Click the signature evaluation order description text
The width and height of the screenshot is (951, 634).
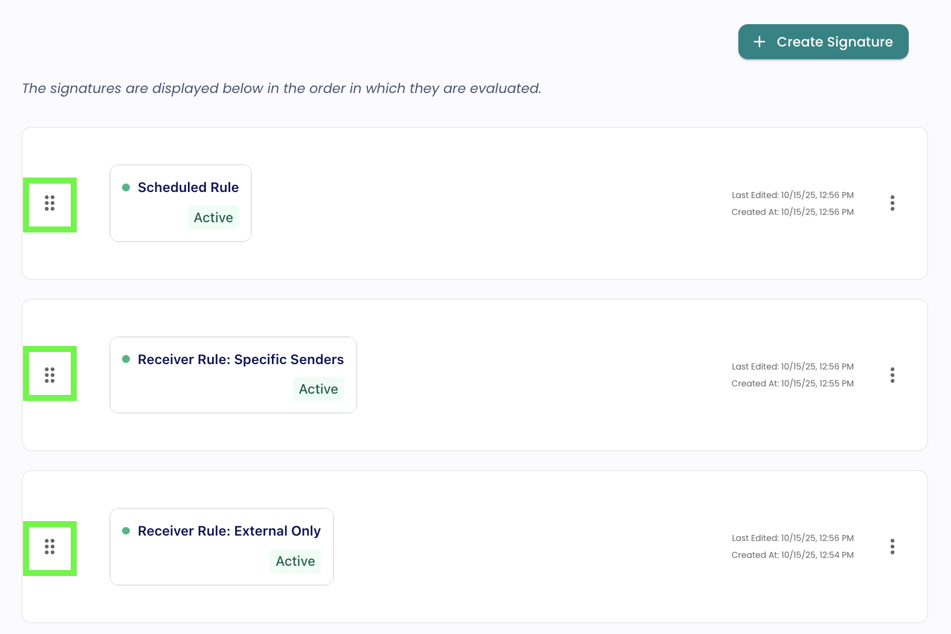pos(282,88)
